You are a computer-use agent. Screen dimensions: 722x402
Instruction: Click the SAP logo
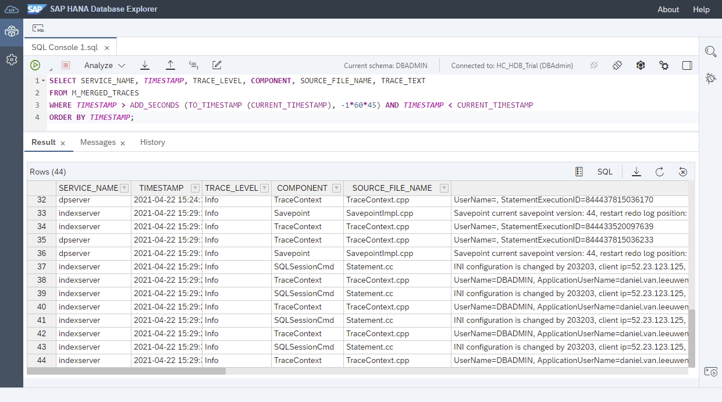[x=37, y=9]
